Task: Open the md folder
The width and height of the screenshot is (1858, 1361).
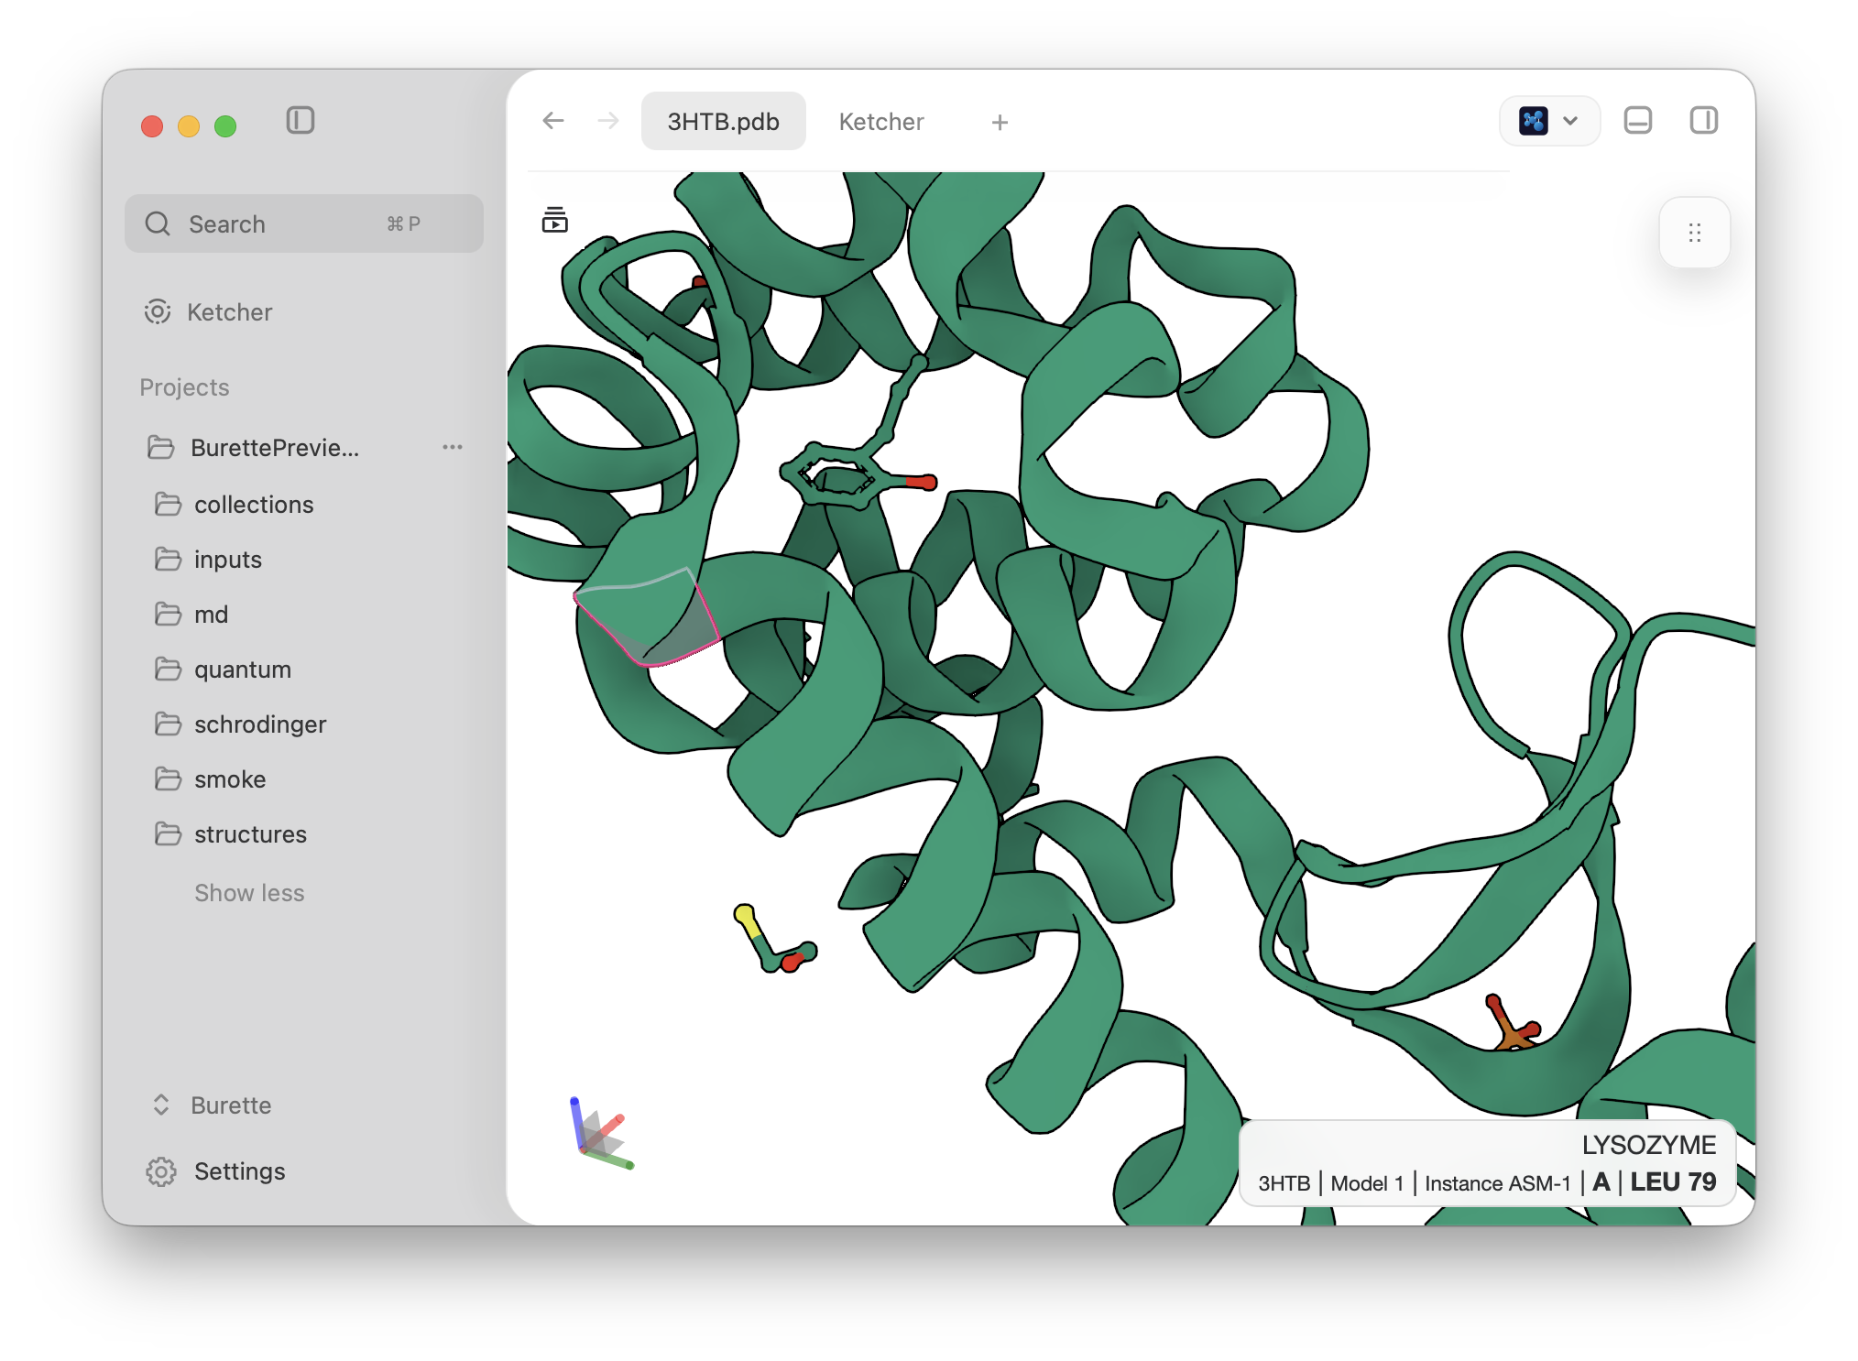Action: pos(212,615)
